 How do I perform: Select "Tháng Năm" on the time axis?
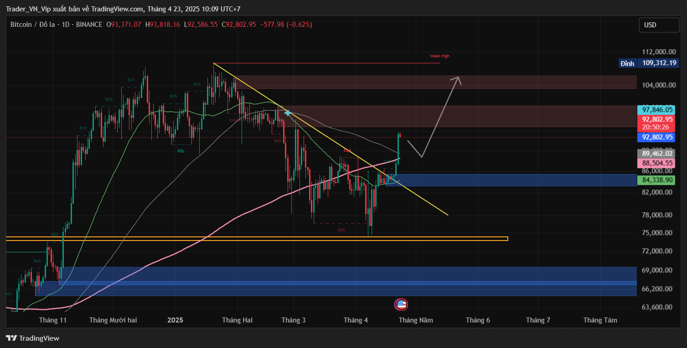[416, 320]
